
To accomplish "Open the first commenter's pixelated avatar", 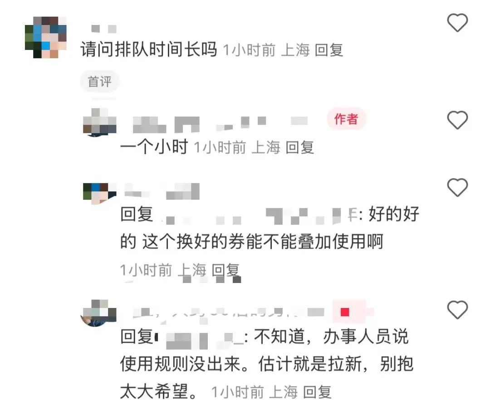I will click(46, 37).
